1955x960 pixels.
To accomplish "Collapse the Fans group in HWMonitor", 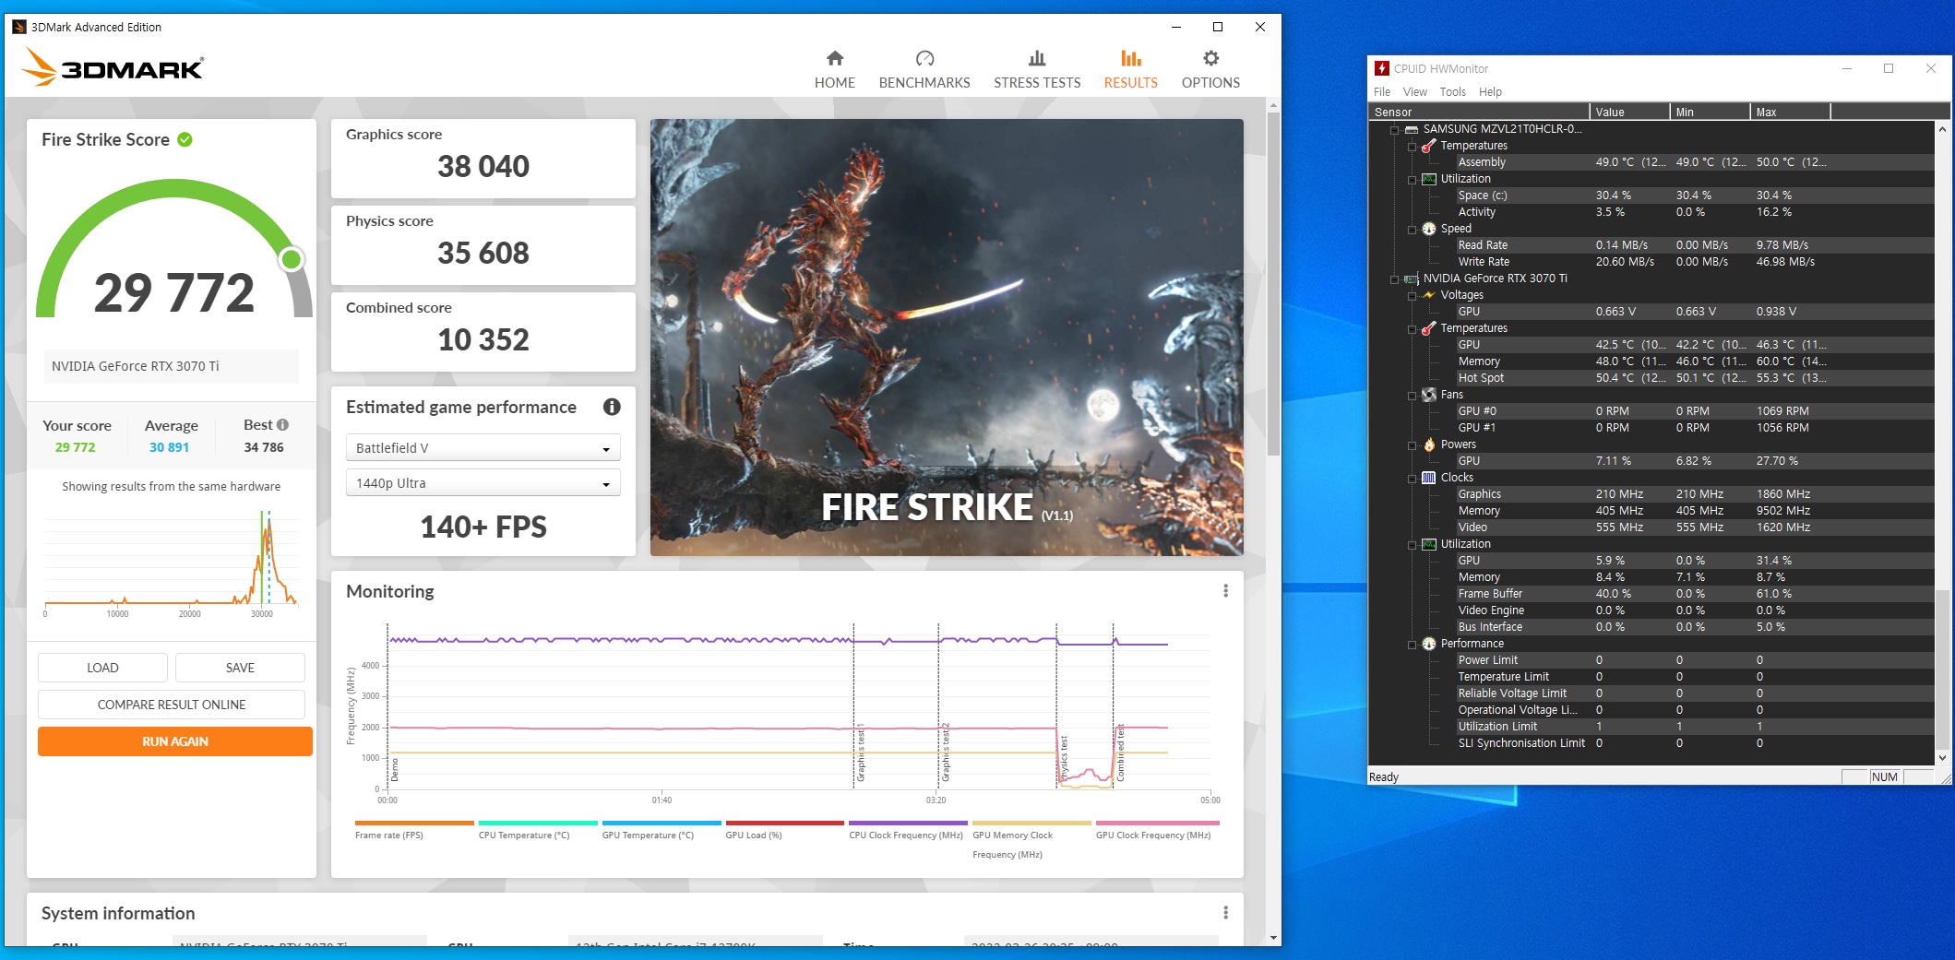I will (x=1412, y=396).
